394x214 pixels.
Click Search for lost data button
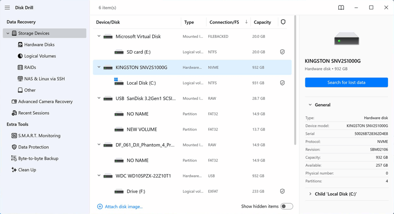tap(346, 83)
